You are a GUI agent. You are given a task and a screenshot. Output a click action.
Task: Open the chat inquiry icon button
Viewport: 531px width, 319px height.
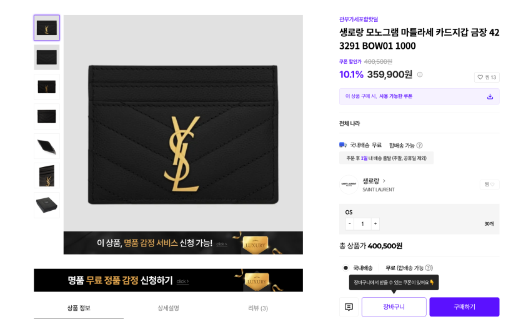[349, 306]
